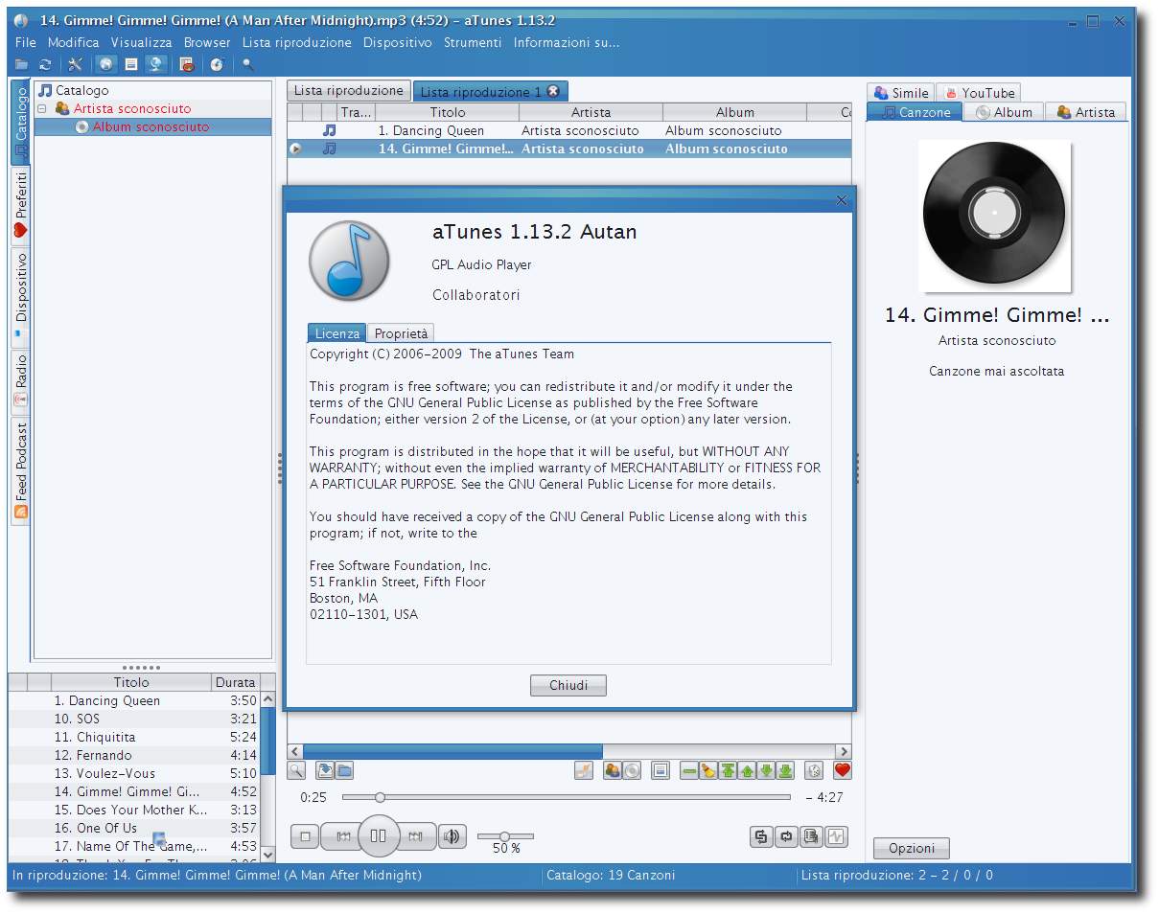This screenshot has height=914, width=1159.
Task: Open preferences via the wrench-screwdriver icon
Action: (x=76, y=64)
